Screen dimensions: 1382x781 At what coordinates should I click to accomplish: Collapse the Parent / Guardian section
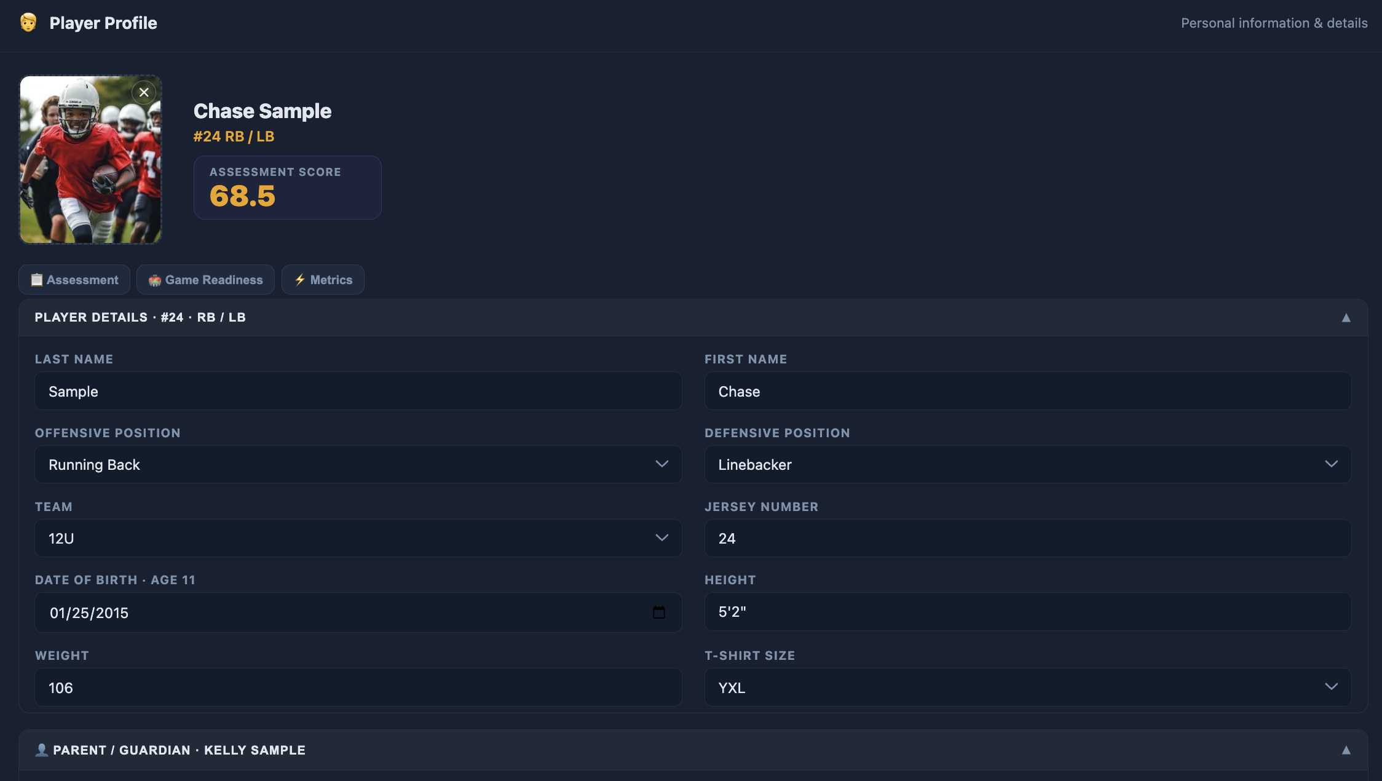[1346, 750]
